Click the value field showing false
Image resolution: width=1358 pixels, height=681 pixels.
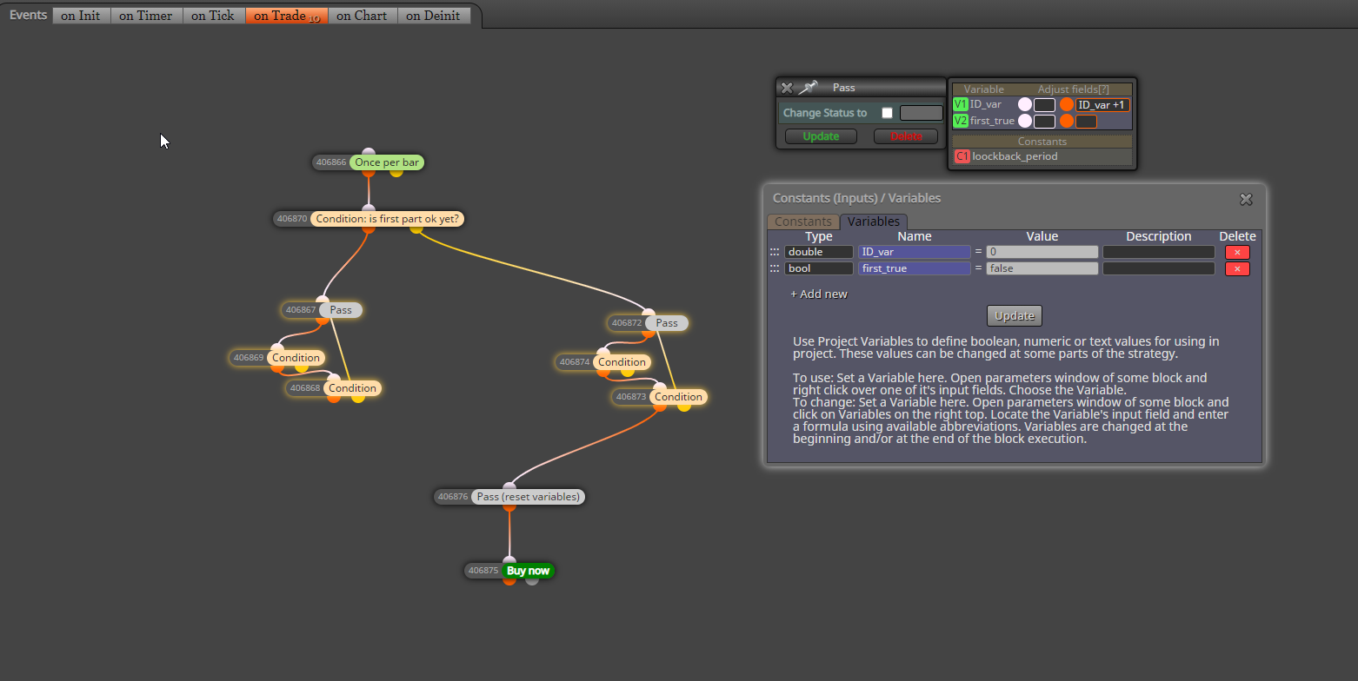1042,268
